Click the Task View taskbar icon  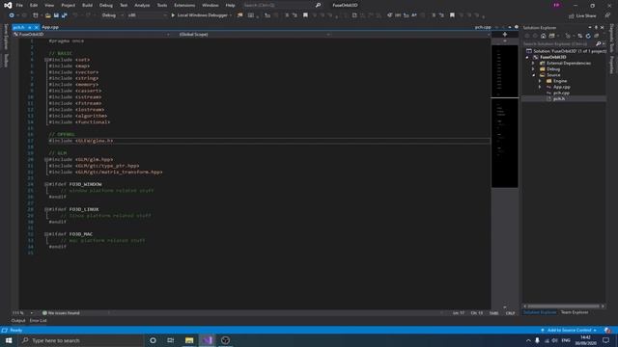[170, 340]
